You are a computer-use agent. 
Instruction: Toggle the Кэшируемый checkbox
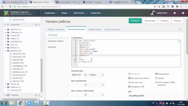156,74
